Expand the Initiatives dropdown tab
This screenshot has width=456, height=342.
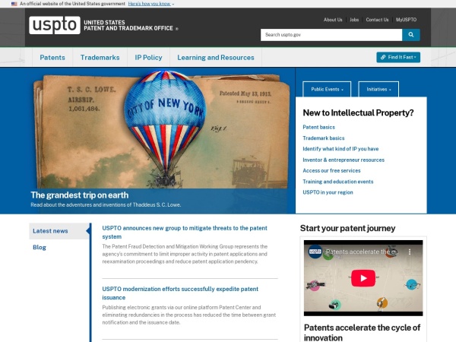coord(378,89)
